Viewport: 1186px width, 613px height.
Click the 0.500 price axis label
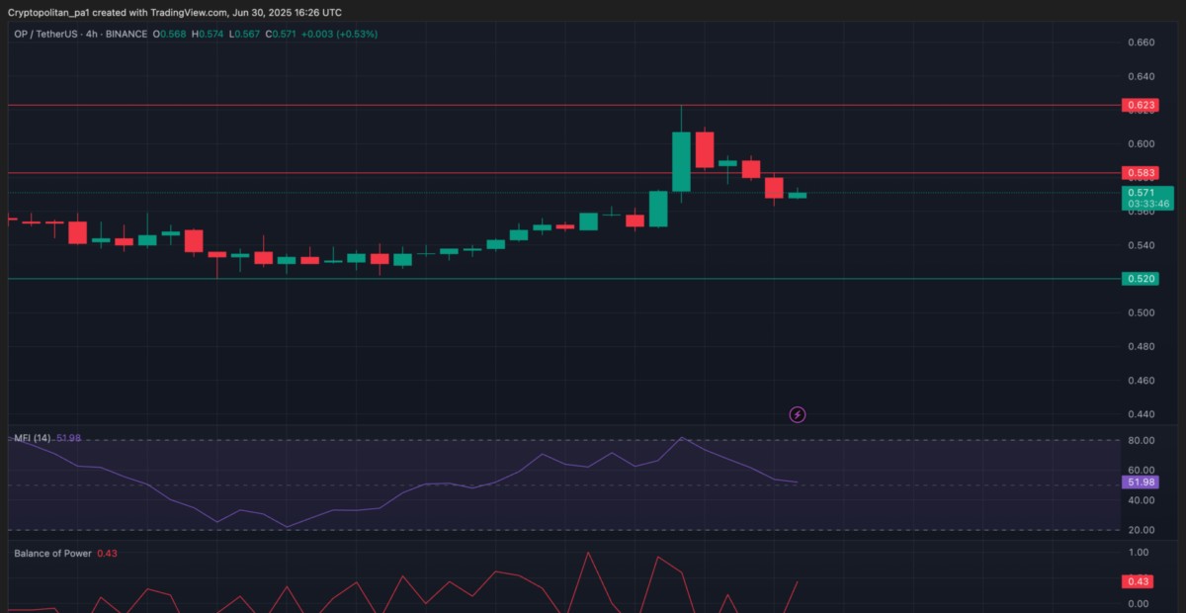pos(1141,312)
